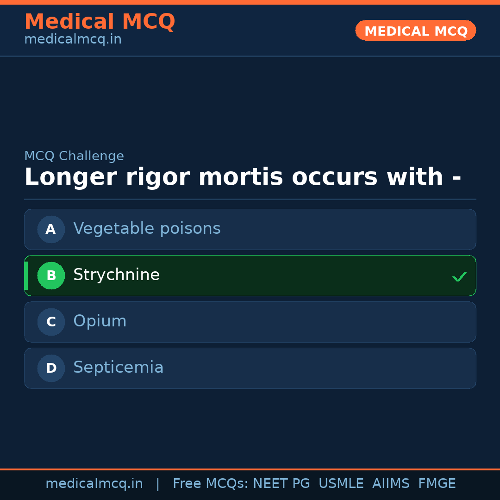Viewport: 500px width, 500px height.
Task: Click the B letter circle on Strychnine
Action: (51, 275)
